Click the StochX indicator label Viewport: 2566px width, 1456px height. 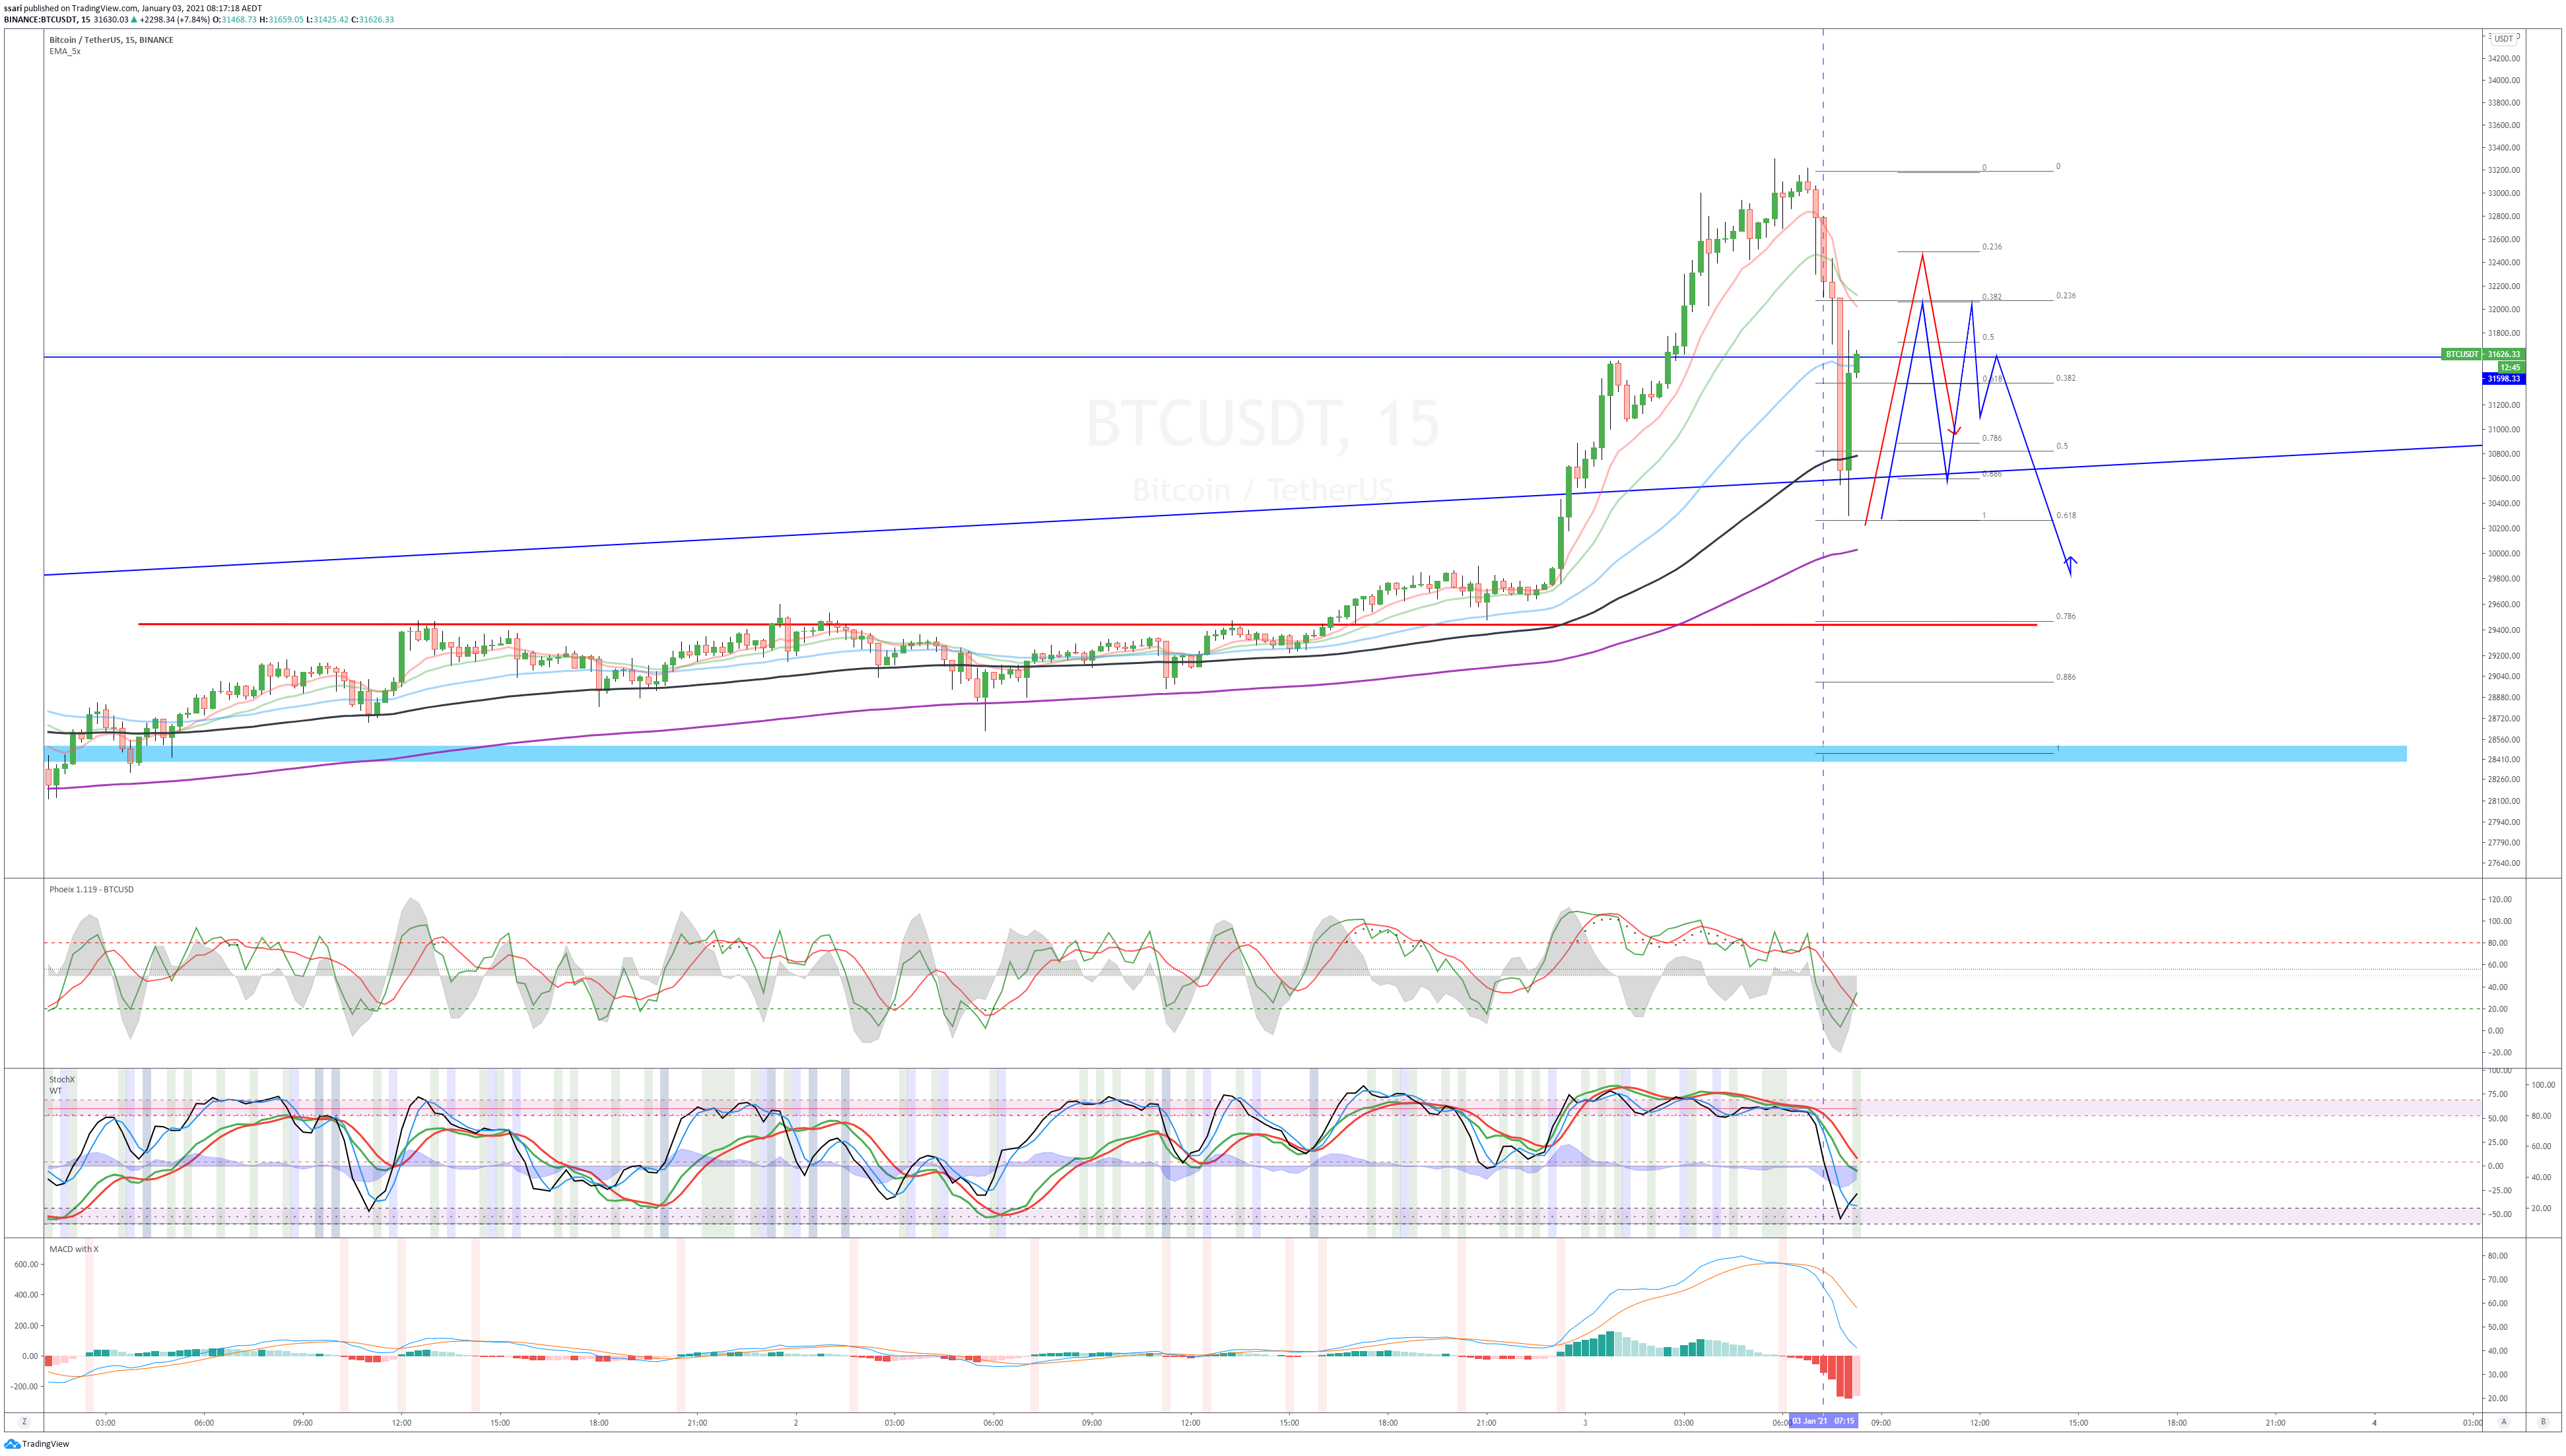(62, 1079)
